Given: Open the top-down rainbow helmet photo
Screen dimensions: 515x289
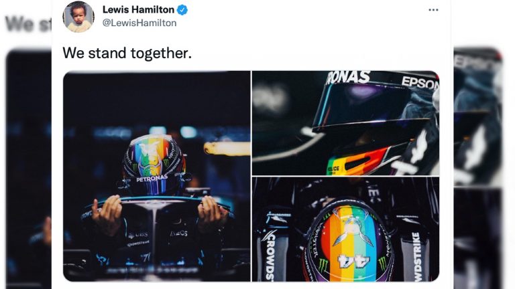Looking at the screenshot, I should [x=345, y=229].
